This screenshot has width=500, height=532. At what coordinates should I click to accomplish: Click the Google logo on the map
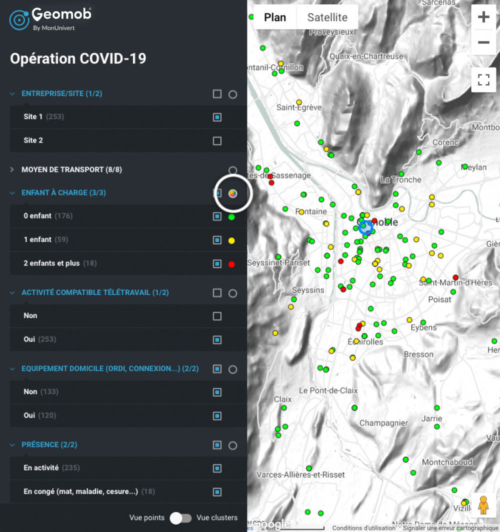[x=272, y=524]
